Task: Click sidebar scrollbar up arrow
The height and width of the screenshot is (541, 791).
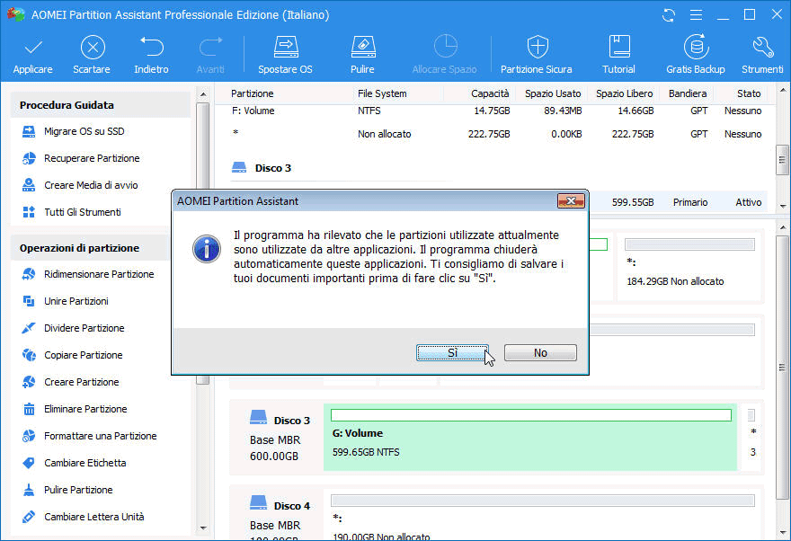Action: pyautogui.click(x=203, y=94)
